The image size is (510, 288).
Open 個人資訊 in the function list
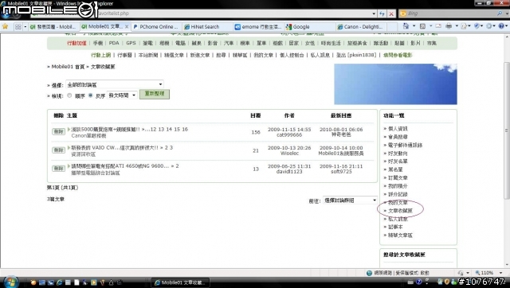(x=398, y=129)
